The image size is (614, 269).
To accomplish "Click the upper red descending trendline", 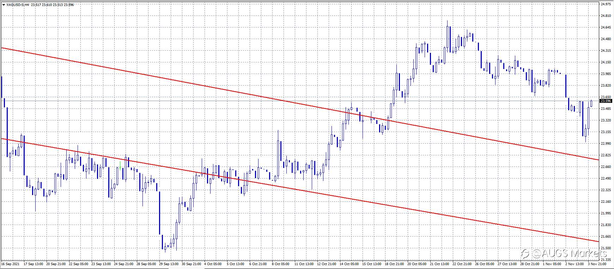I will 300,104.
